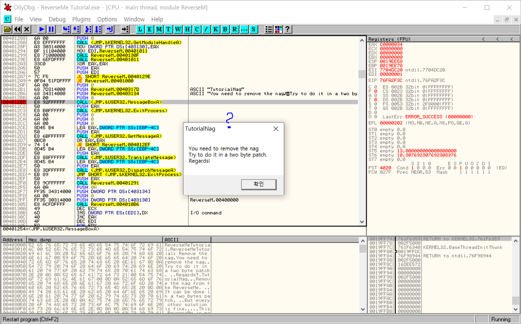Show Run trace (... icon)
This screenshot has width=521, height=324.
(244, 29)
